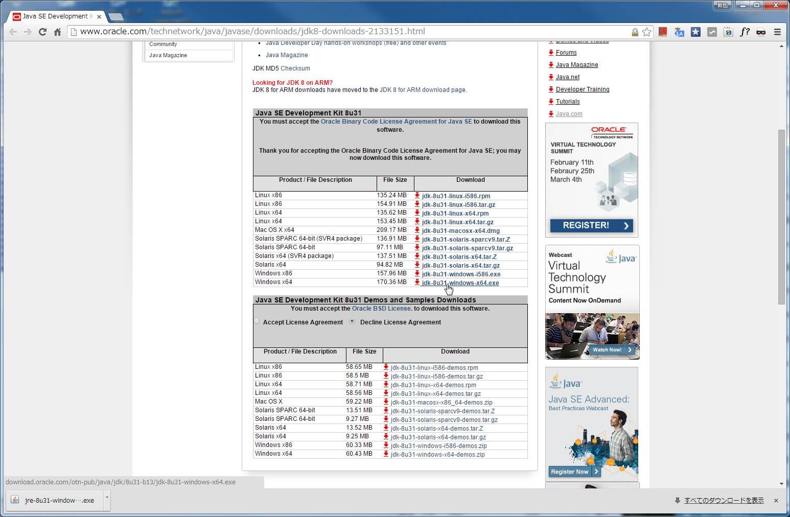Select Accept License Agreement radio button
The height and width of the screenshot is (517, 790).
(257, 322)
